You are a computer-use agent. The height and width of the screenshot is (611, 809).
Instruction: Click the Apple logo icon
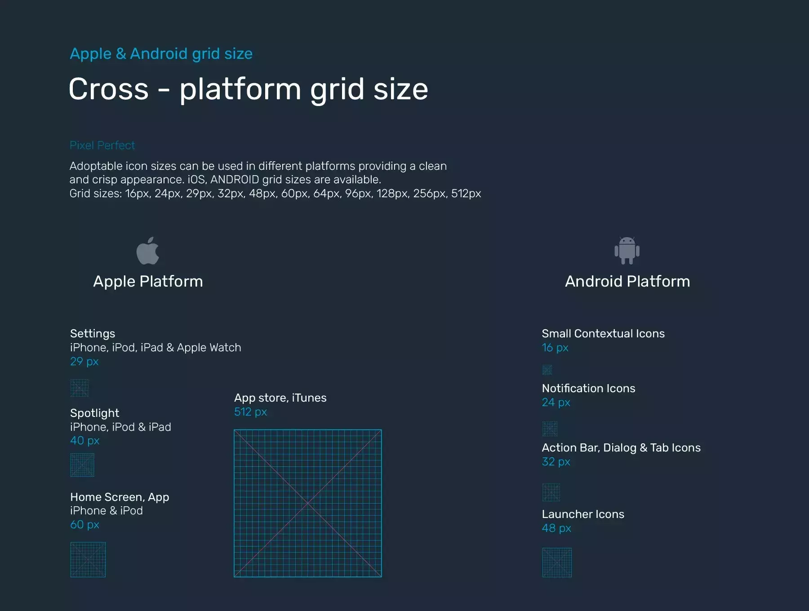(x=148, y=250)
